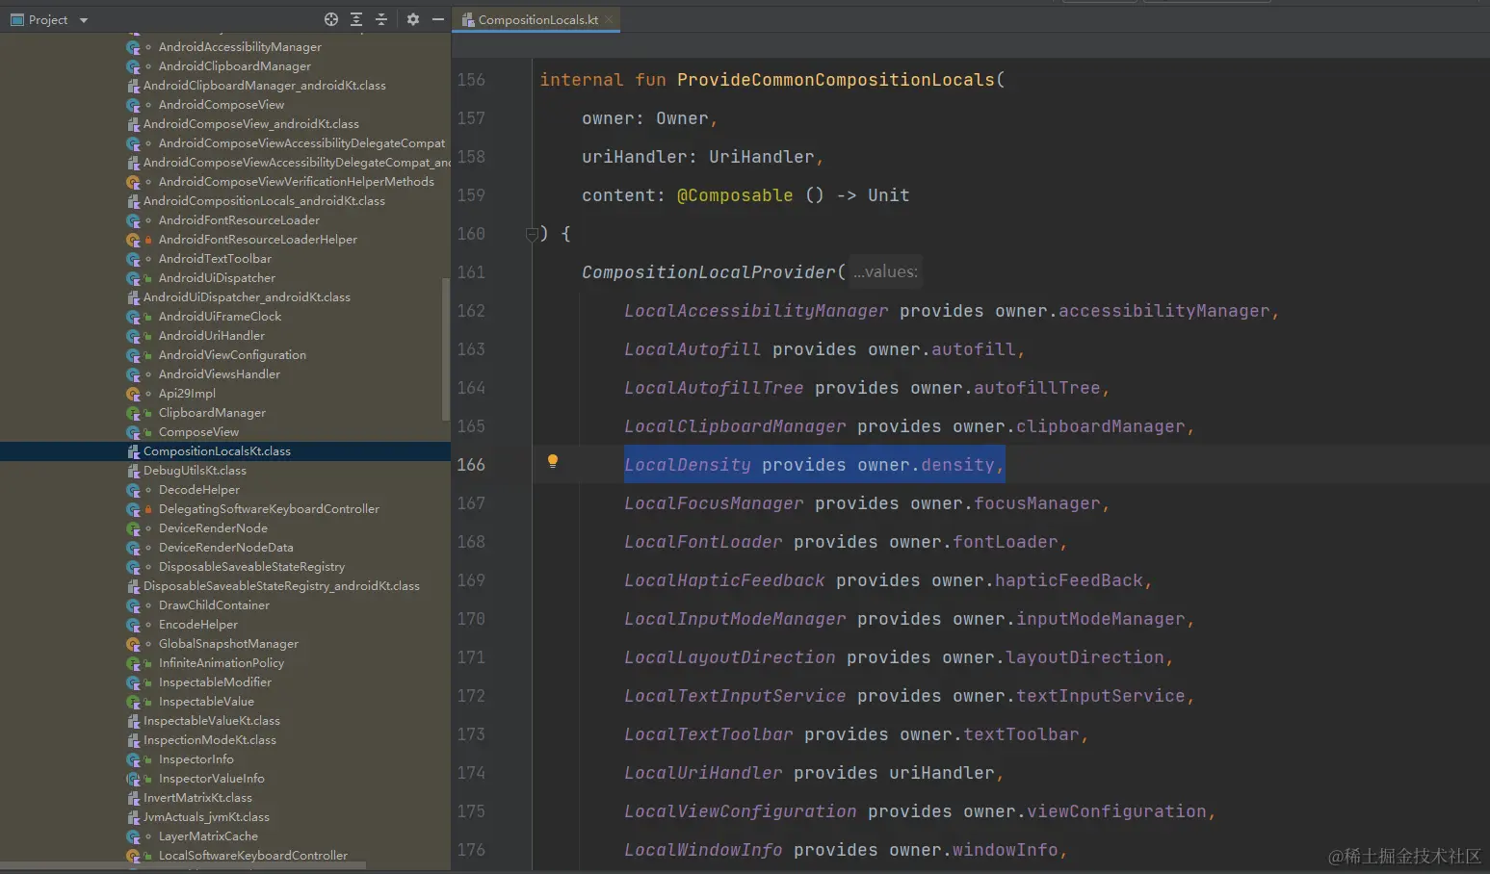The image size is (1490, 874).
Task: Collapse the code fold marker at line 160
Action: click(x=532, y=233)
